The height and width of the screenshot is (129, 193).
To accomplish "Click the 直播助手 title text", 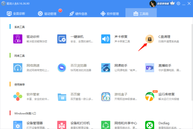I will (165, 65).
